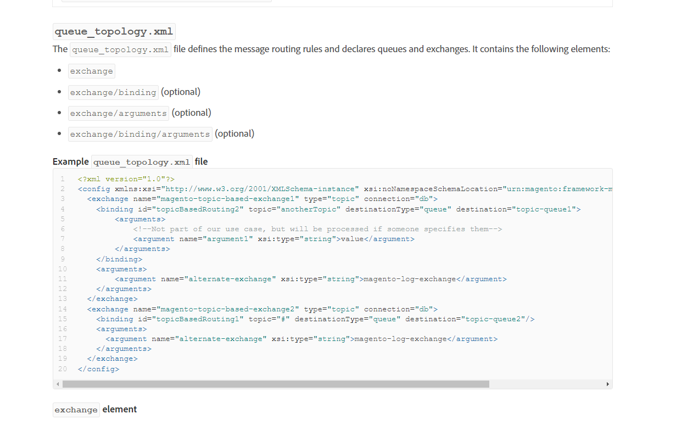Click the code block's left scroll arrow

58,384
